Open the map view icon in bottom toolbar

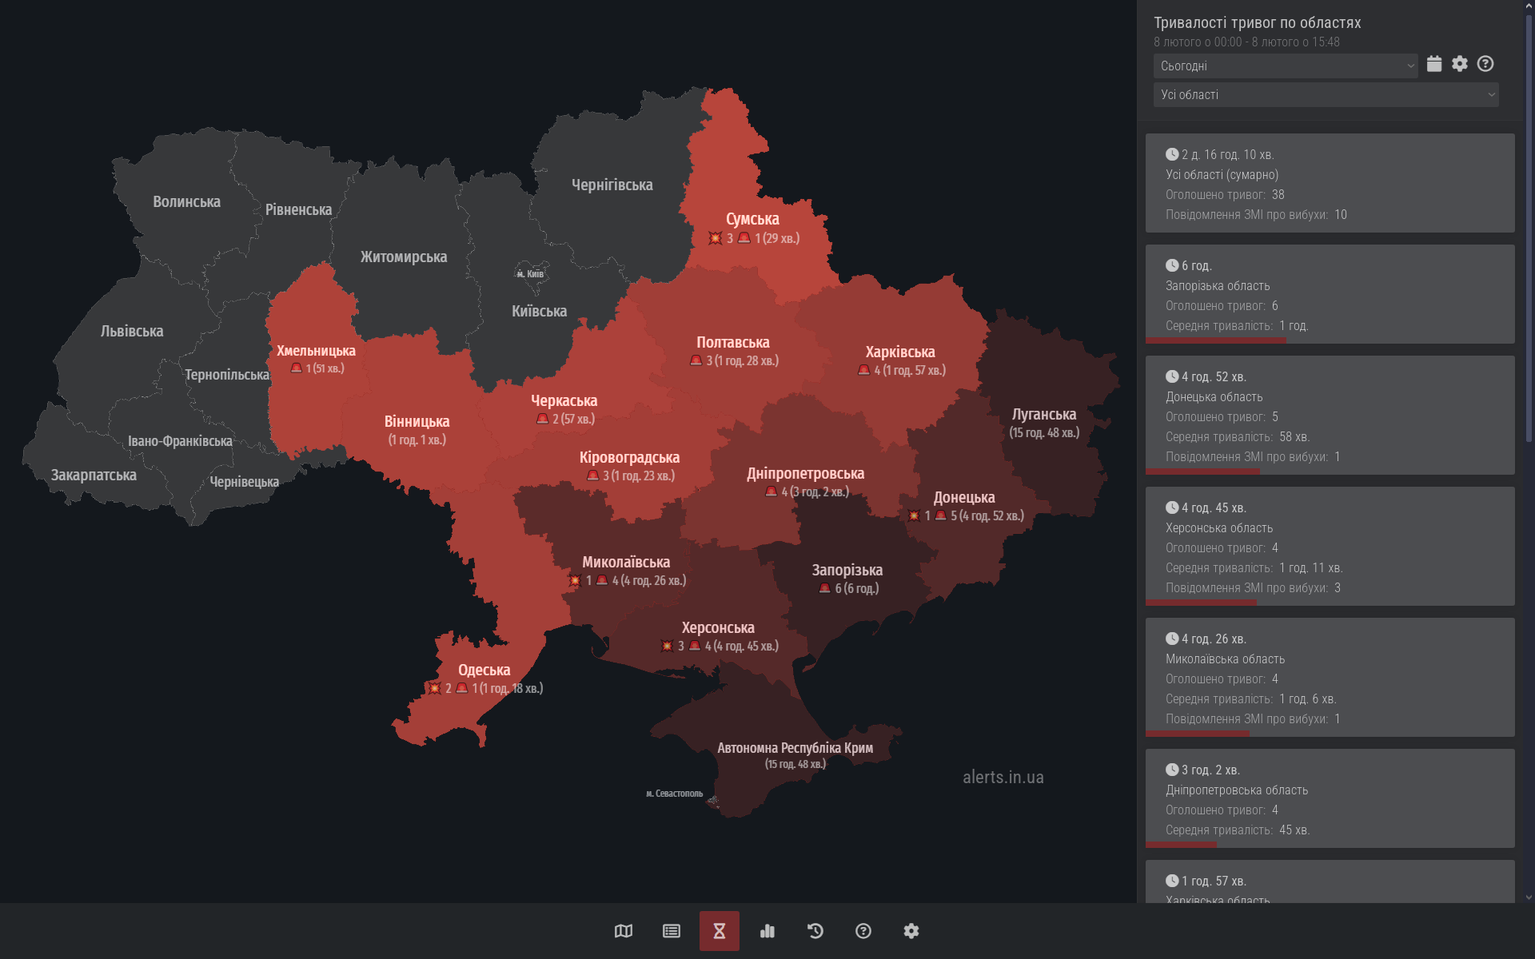point(624,931)
